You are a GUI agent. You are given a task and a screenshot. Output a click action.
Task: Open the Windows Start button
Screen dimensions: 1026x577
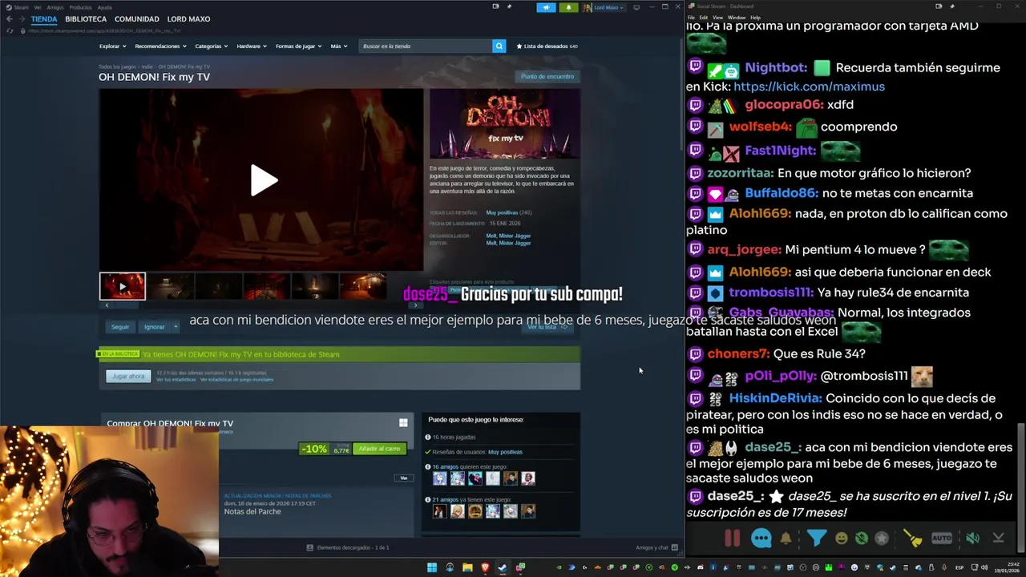click(432, 567)
